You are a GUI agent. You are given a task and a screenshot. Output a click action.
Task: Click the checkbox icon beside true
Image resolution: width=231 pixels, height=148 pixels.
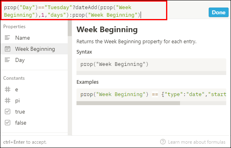coord(7,111)
